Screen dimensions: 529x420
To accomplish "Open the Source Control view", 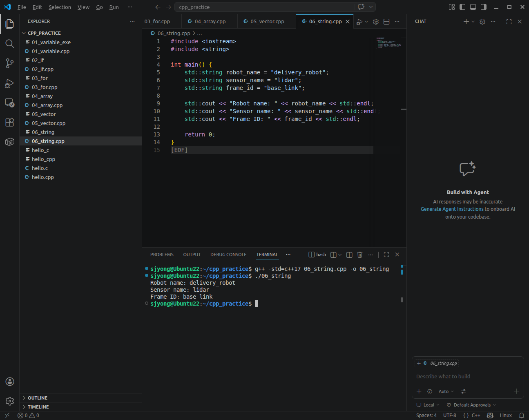I will click(10, 63).
